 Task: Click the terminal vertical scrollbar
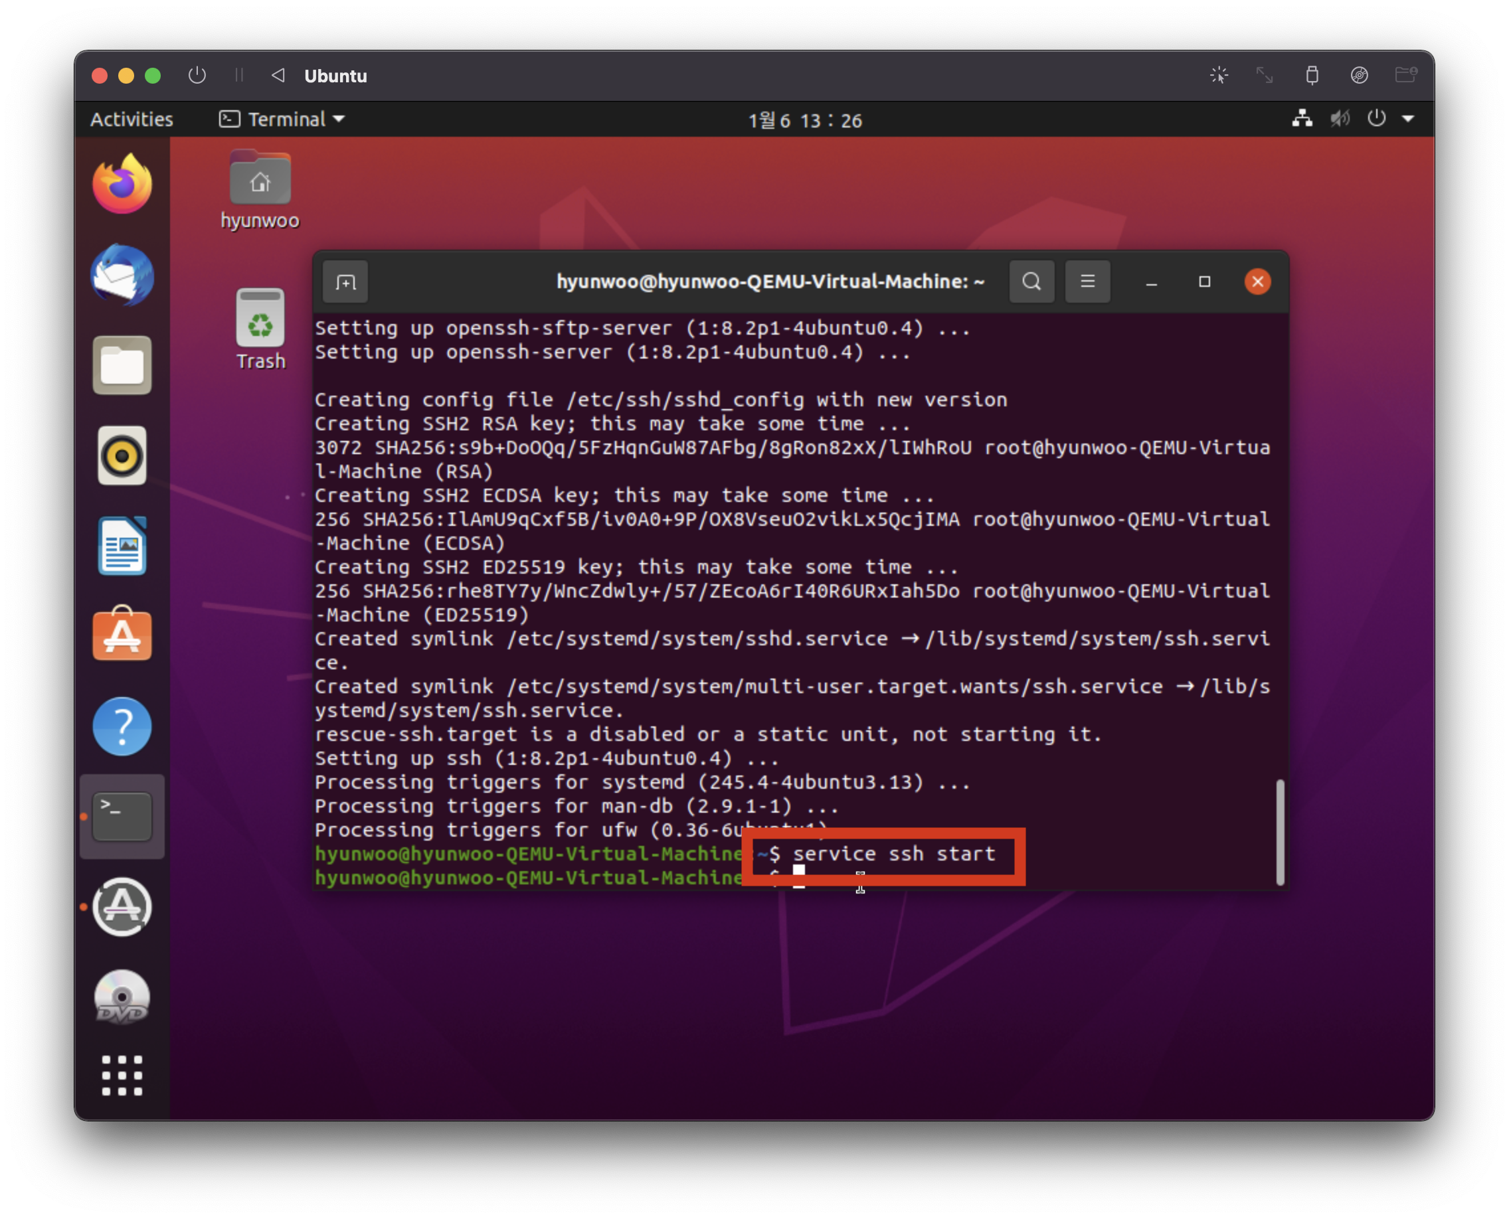1279,831
